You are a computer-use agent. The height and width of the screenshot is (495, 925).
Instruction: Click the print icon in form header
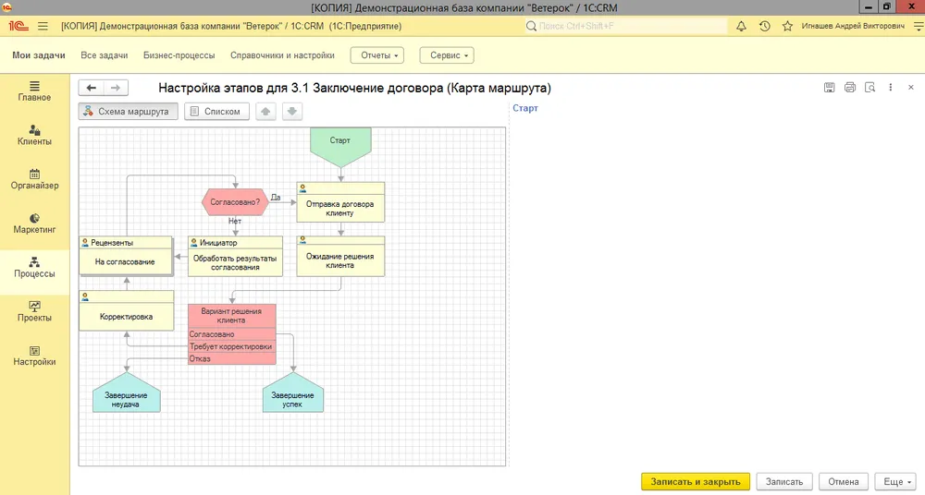coord(849,88)
